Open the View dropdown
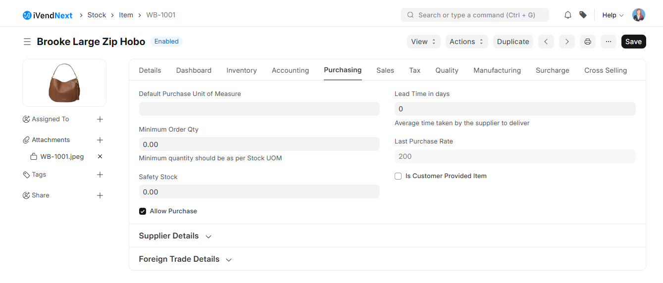The height and width of the screenshot is (283, 663). [x=423, y=42]
